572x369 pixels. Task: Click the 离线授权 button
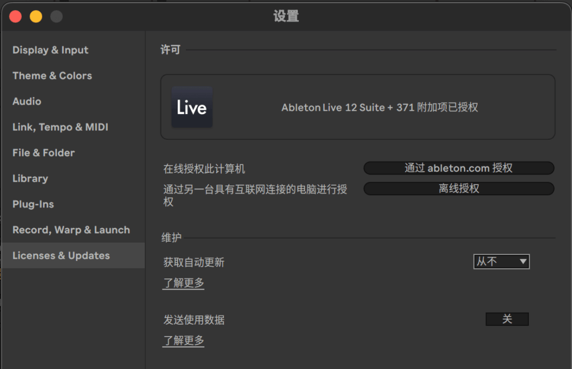[458, 188]
